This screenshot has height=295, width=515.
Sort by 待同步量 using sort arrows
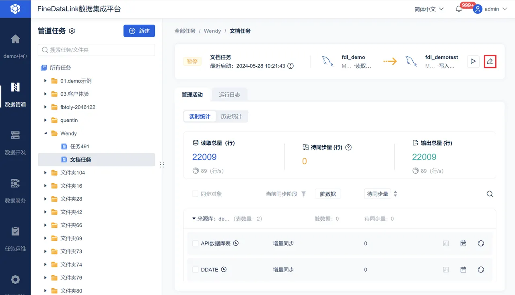tap(396, 194)
